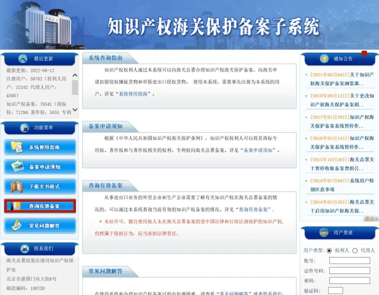379x295 pixels.
Task: Click the folder icon beside 系统使用指南
Action: pyautogui.click(x=16, y=147)
